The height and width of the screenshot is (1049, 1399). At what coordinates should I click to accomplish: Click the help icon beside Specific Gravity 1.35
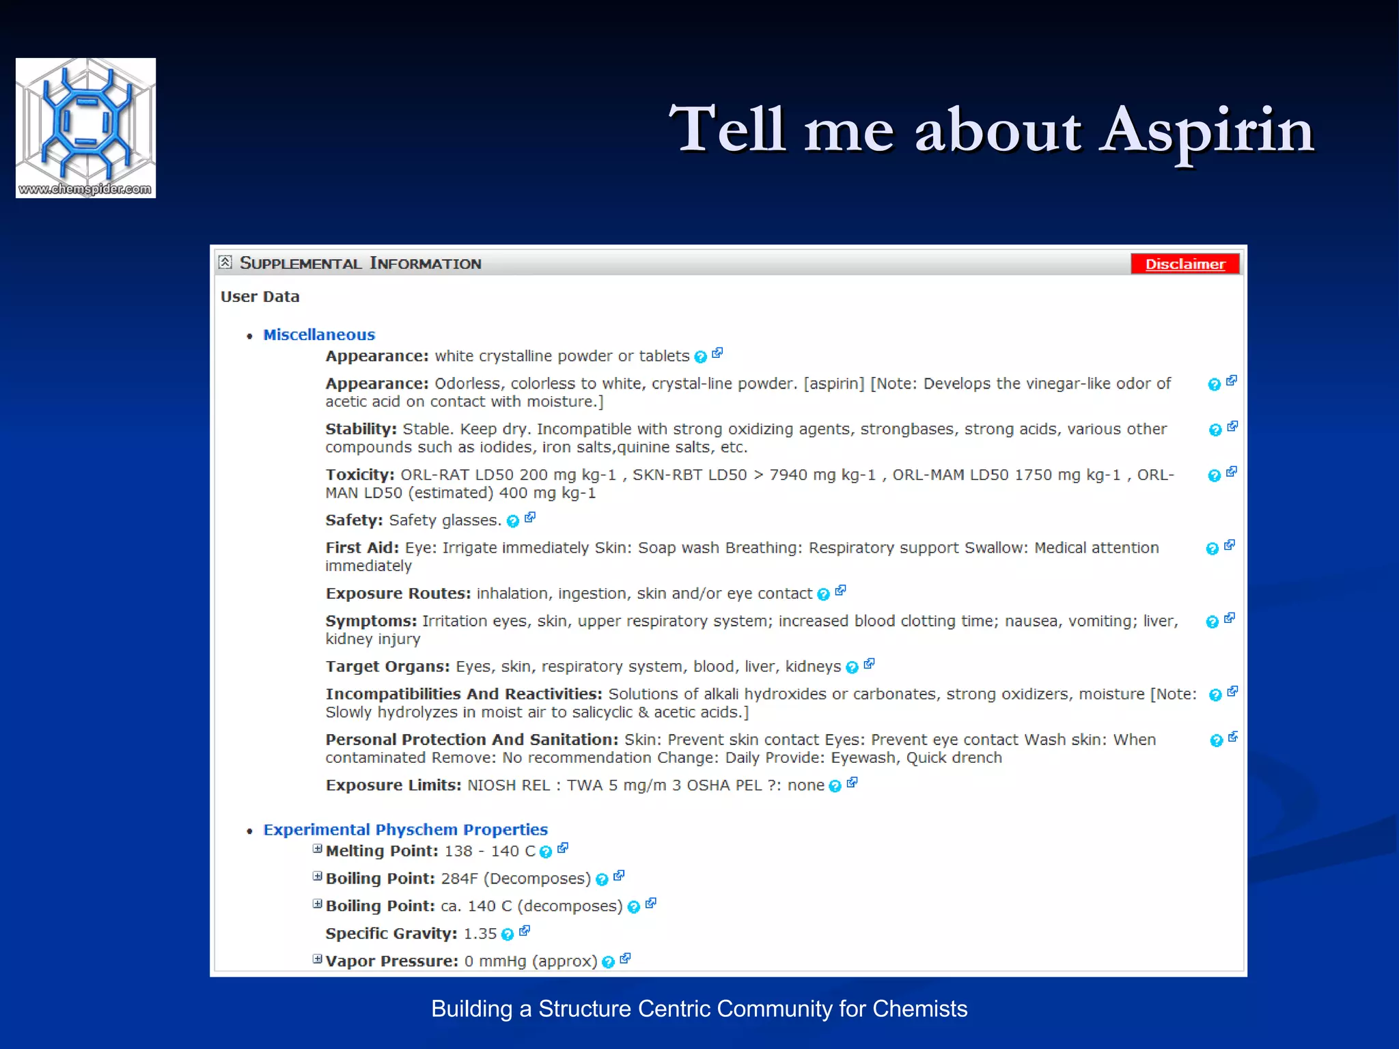508,935
